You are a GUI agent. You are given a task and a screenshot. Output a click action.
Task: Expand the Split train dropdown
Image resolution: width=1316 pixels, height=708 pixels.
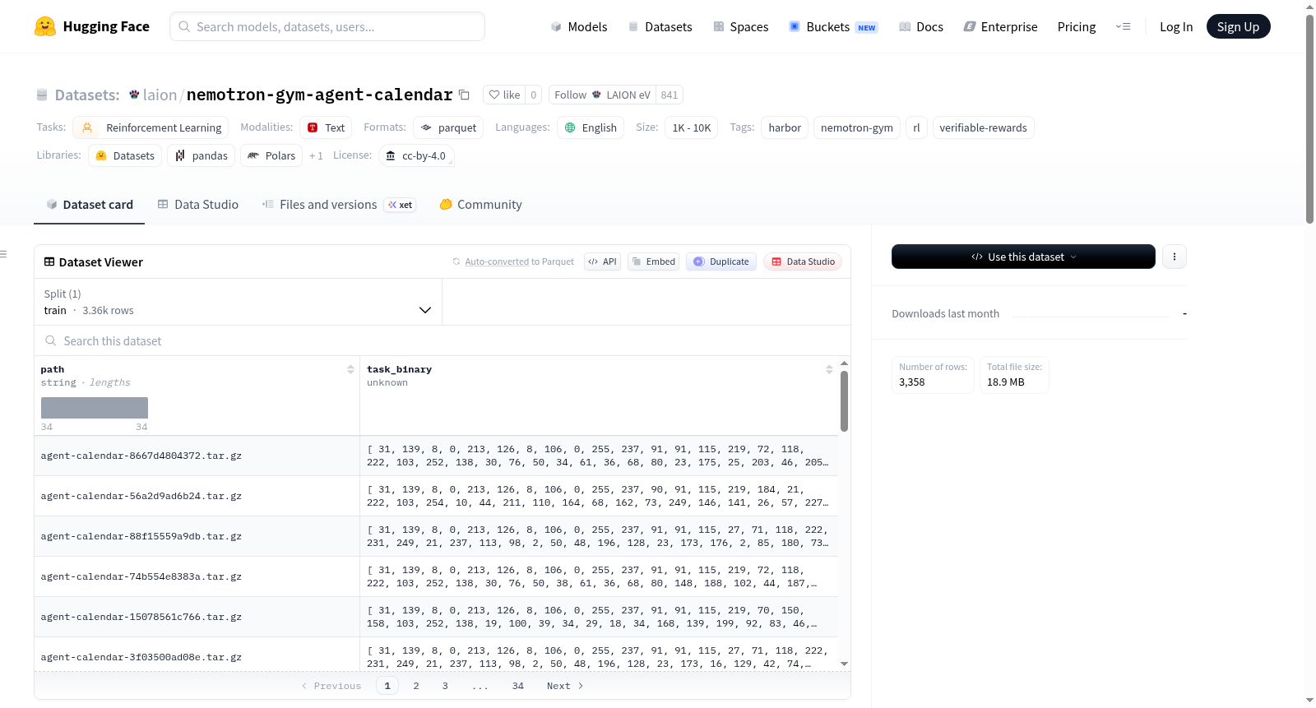tap(238, 302)
